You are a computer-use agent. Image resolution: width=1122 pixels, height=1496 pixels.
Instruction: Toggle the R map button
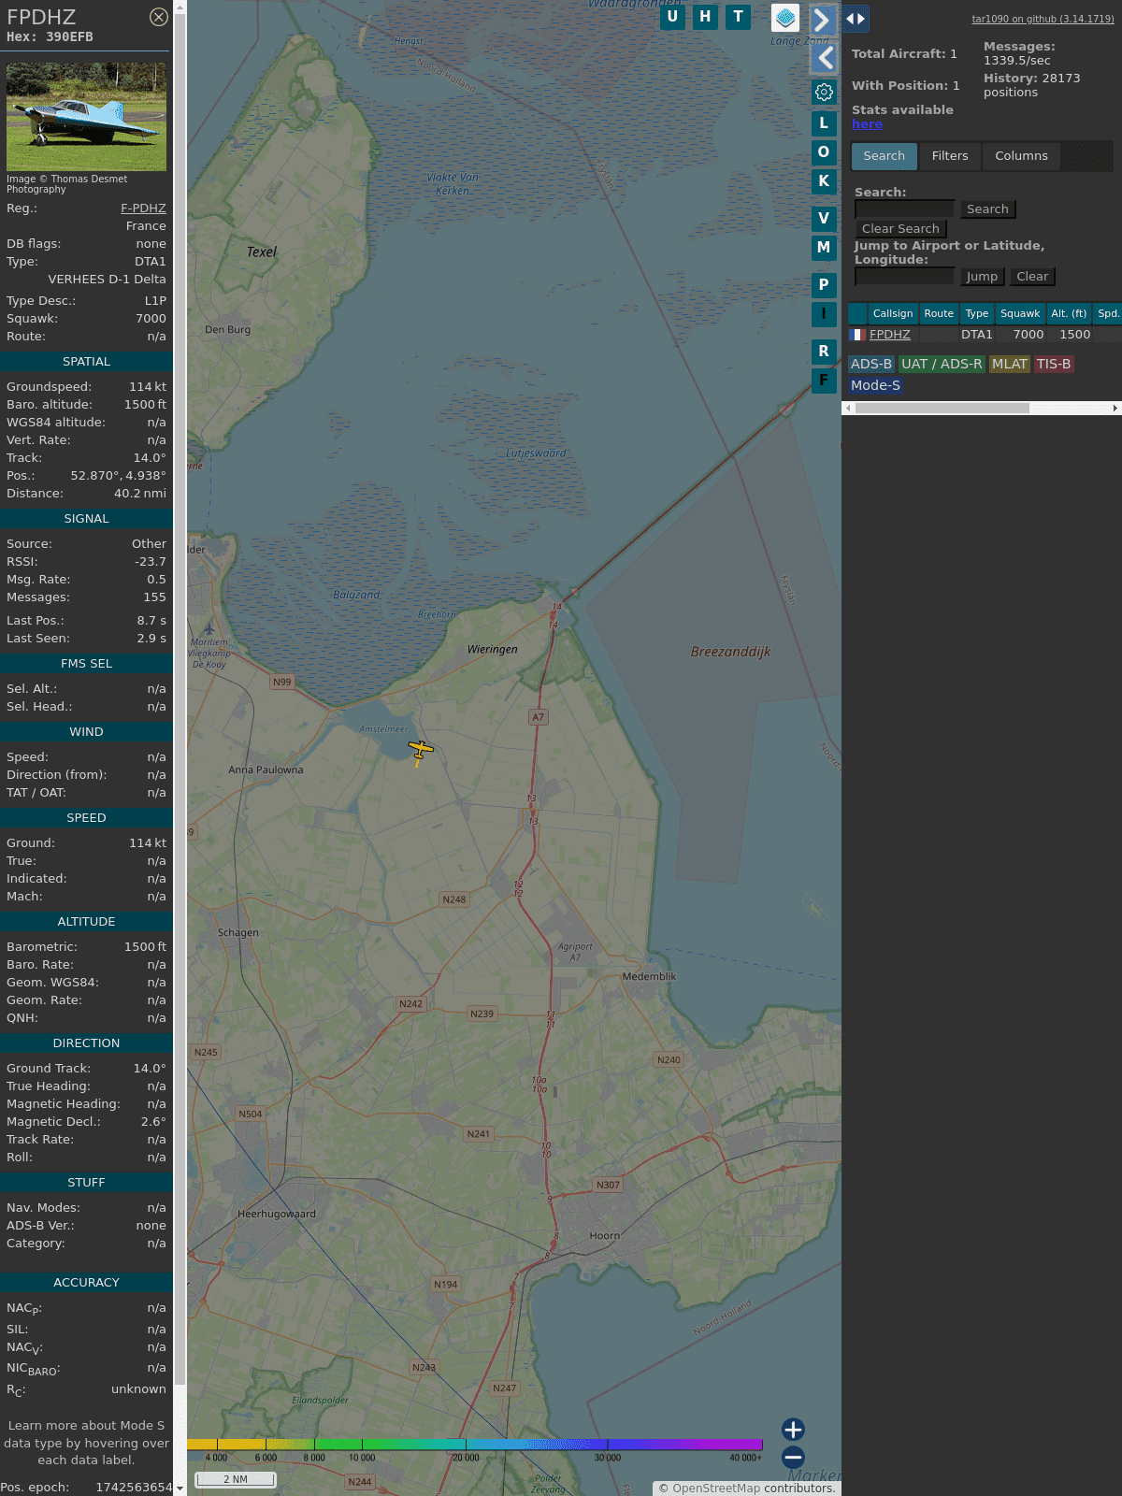tap(824, 351)
